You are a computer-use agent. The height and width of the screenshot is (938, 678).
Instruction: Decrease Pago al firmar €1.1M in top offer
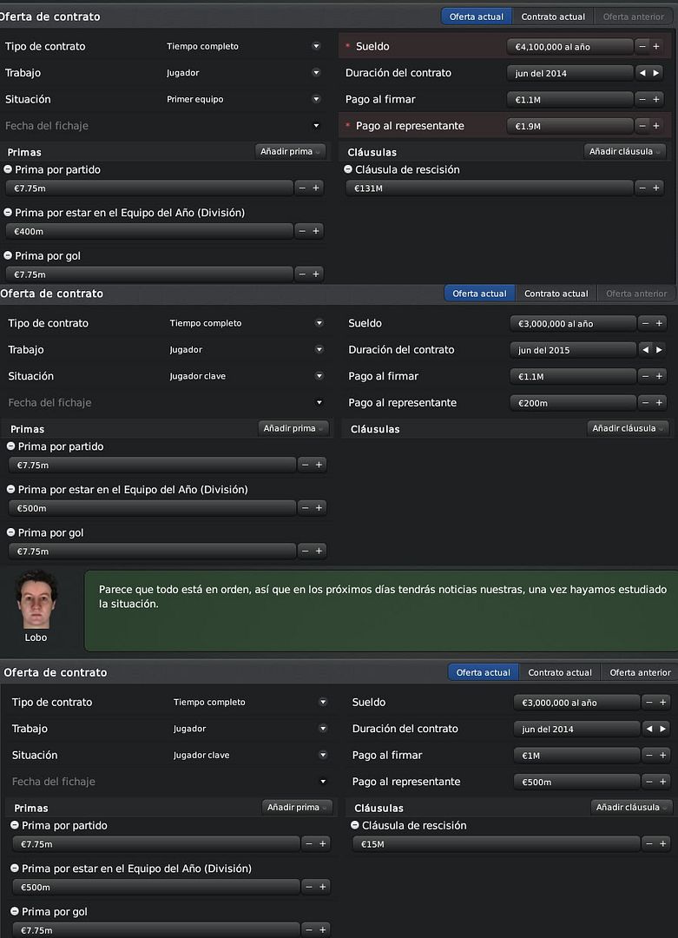(642, 99)
